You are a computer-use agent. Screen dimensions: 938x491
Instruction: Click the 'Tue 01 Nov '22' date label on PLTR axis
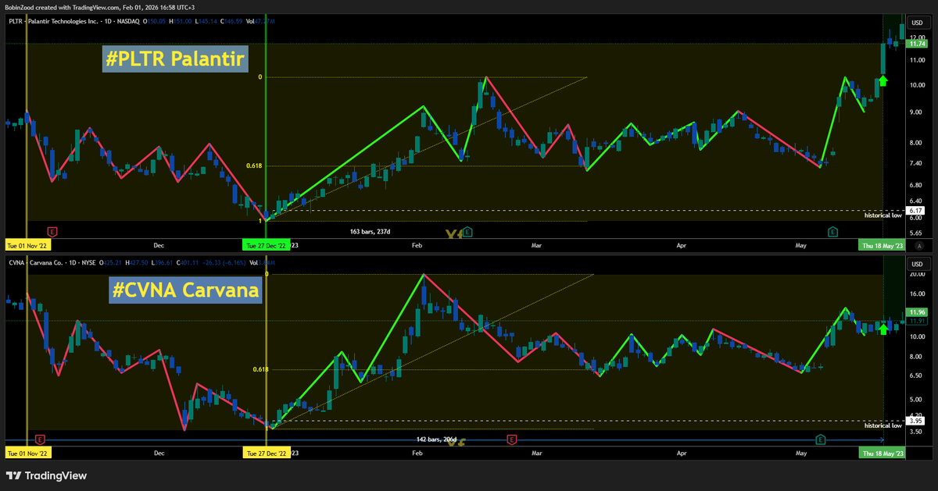point(27,244)
